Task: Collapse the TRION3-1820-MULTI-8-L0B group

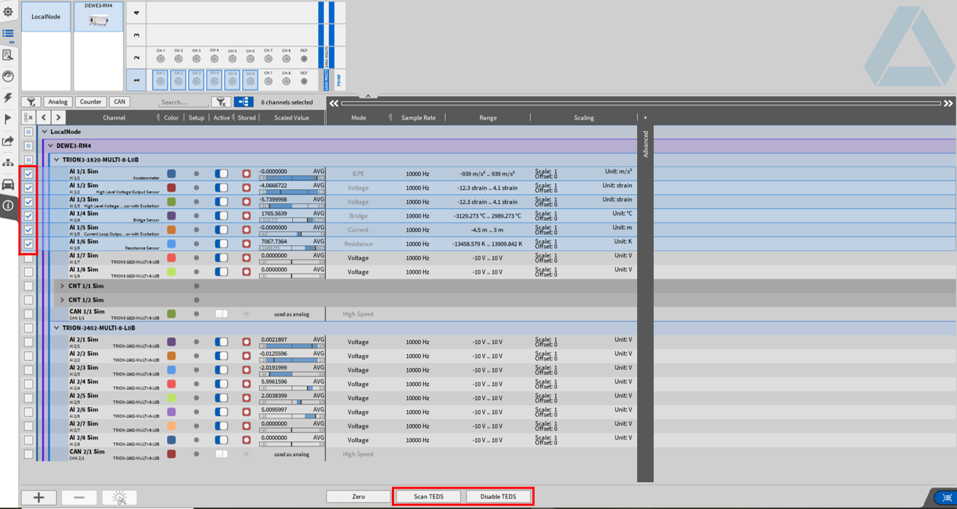Action: coord(57,160)
